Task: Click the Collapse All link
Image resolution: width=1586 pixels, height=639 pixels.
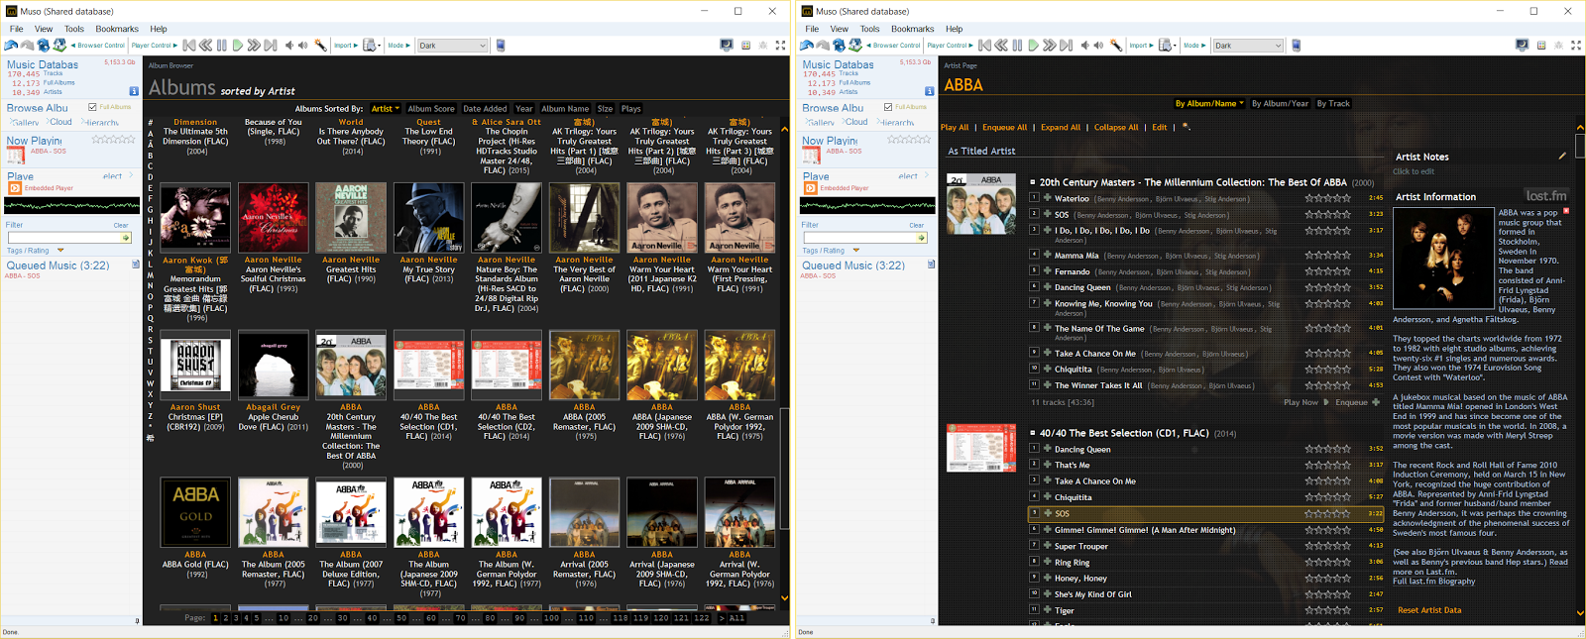Action: (x=1116, y=127)
